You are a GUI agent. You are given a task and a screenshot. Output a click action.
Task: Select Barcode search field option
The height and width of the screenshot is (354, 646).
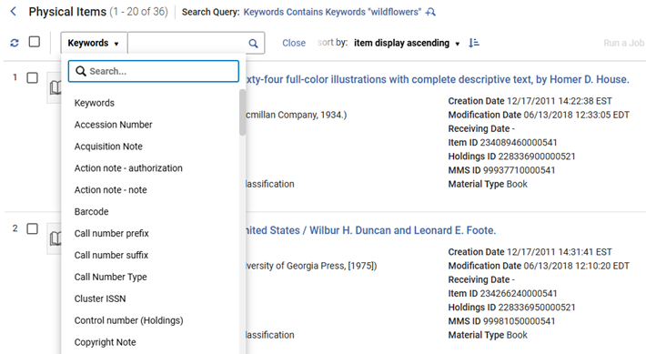(x=92, y=212)
